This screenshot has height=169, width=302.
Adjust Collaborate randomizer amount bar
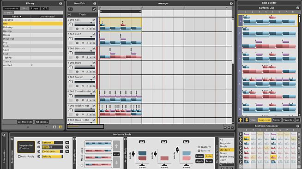click(x=52, y=151)
